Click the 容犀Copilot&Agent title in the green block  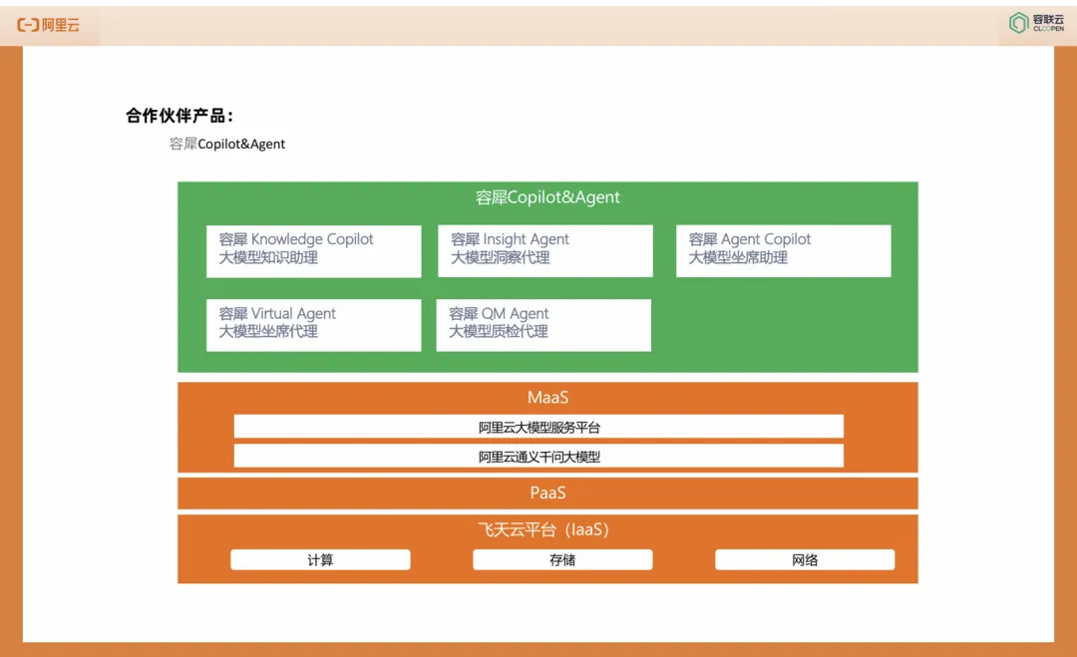pos(547,197)
